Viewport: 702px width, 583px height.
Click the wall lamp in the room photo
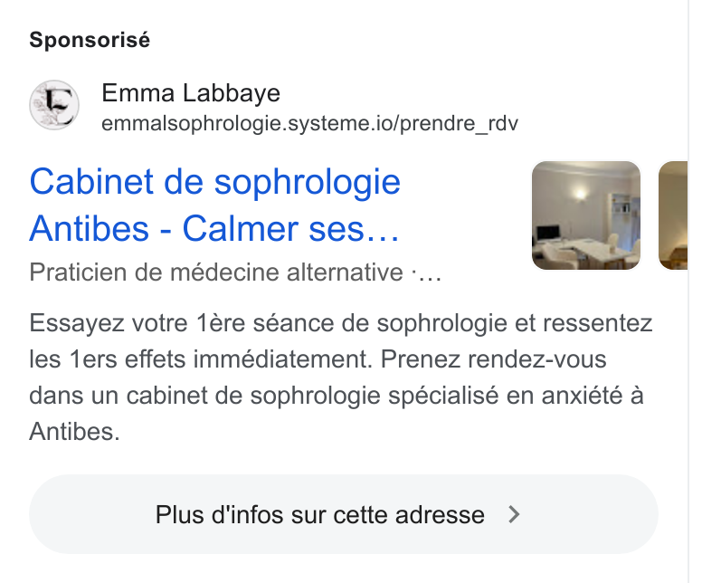tap(580, 194)
